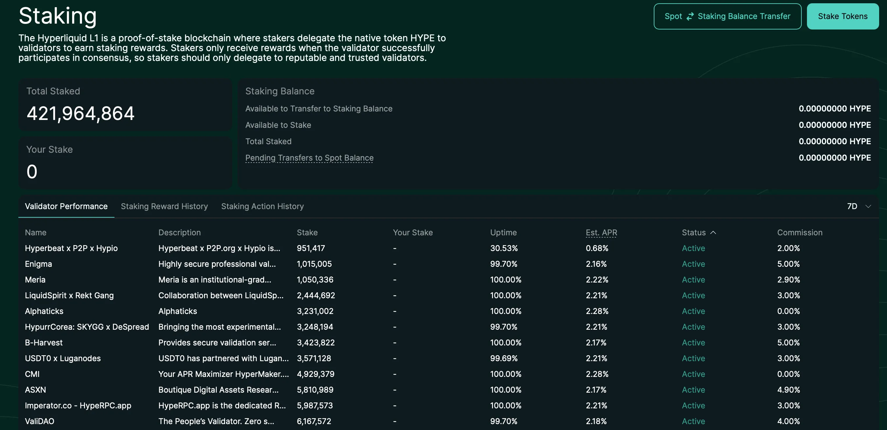The height and width of the screenshot is (430, 887).
Task: Select the Hyperbeat x P2P x Hypio validator
Action: (x=71, y=248)
